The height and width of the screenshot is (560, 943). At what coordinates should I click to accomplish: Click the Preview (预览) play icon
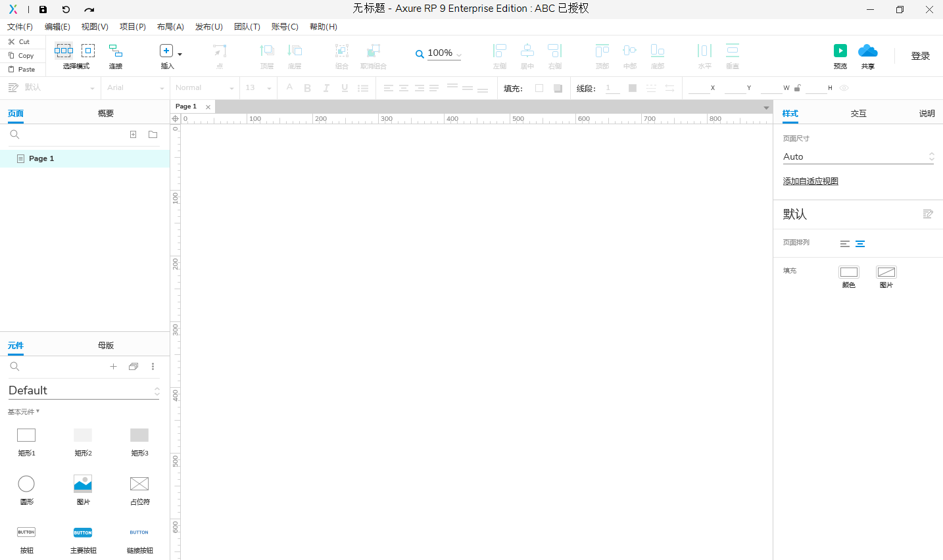click(840, 51)
